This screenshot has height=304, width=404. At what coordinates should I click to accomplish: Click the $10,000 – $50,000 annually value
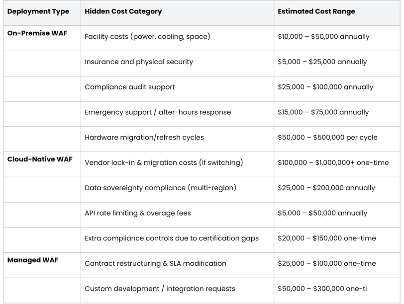(323, 37)
